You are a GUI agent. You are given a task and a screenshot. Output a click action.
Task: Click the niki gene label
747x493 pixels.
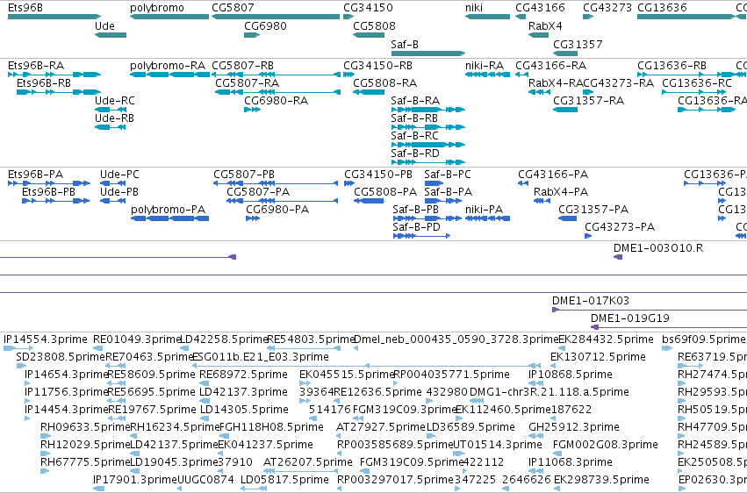click(474, 8)
